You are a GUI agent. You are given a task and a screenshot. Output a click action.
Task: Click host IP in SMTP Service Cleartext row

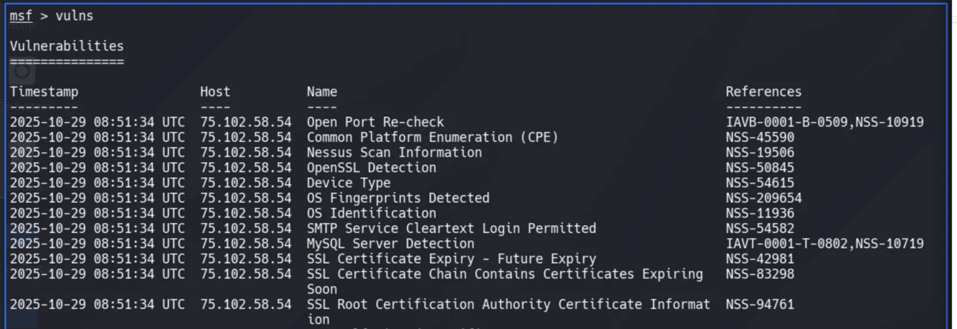[x=246, y=228]
